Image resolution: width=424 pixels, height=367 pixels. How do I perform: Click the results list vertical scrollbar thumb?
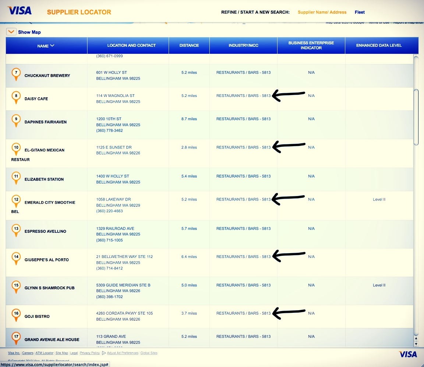[416, 117]
